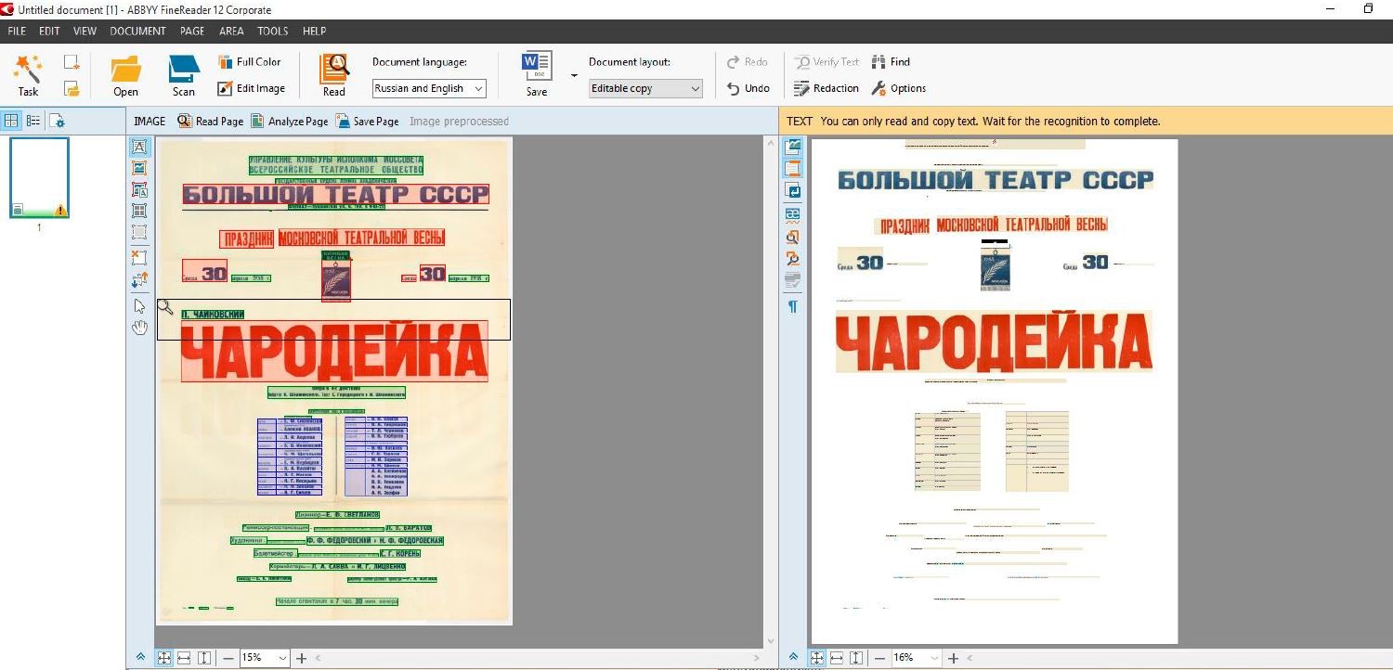Screen dimensions: 1393x670
Task: Open the Save button dropdown arrow
Action: [574, 75]
